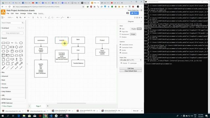The width and height of the screenshot is (210, 118).
Task: Click the background Image button
Action: click(133, 34)
